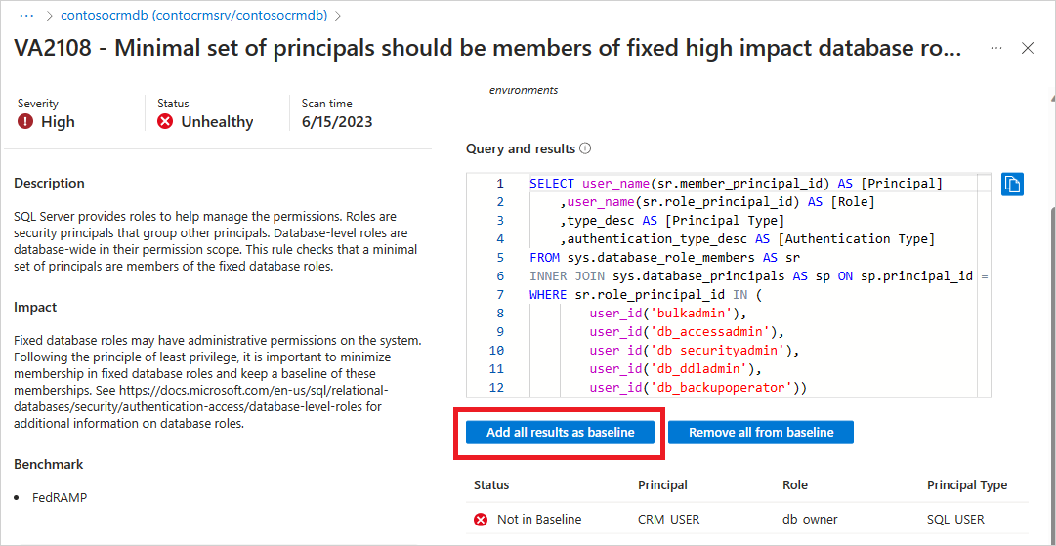Sort by the Status column header
Image resolution: width=1056 pixels, height=546 pixels.
pyautogui.click(x=491, y=484)
